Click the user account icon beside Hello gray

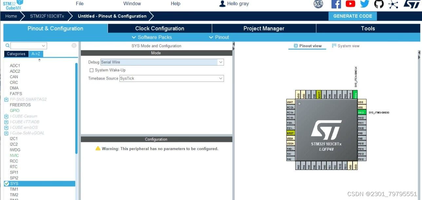pos(222,4)
